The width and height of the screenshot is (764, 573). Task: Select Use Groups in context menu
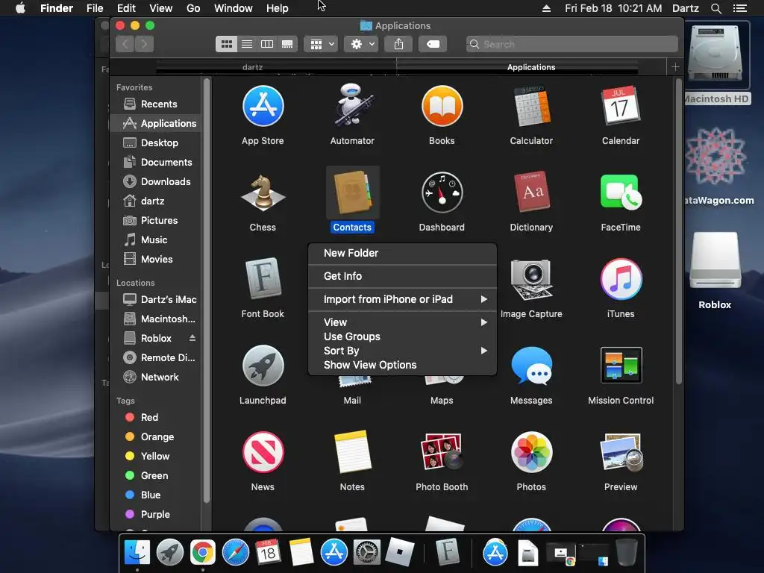point(402,336)
